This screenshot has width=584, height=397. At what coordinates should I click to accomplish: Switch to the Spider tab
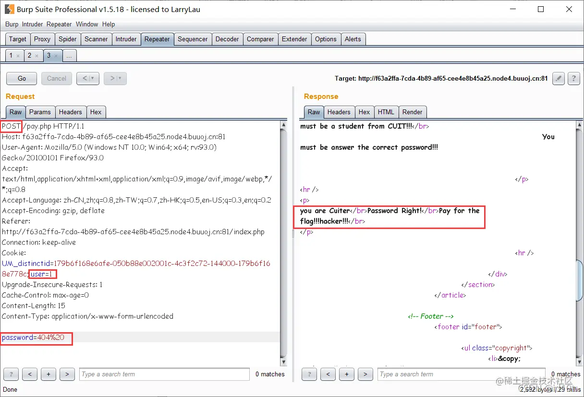click(68, 39)
